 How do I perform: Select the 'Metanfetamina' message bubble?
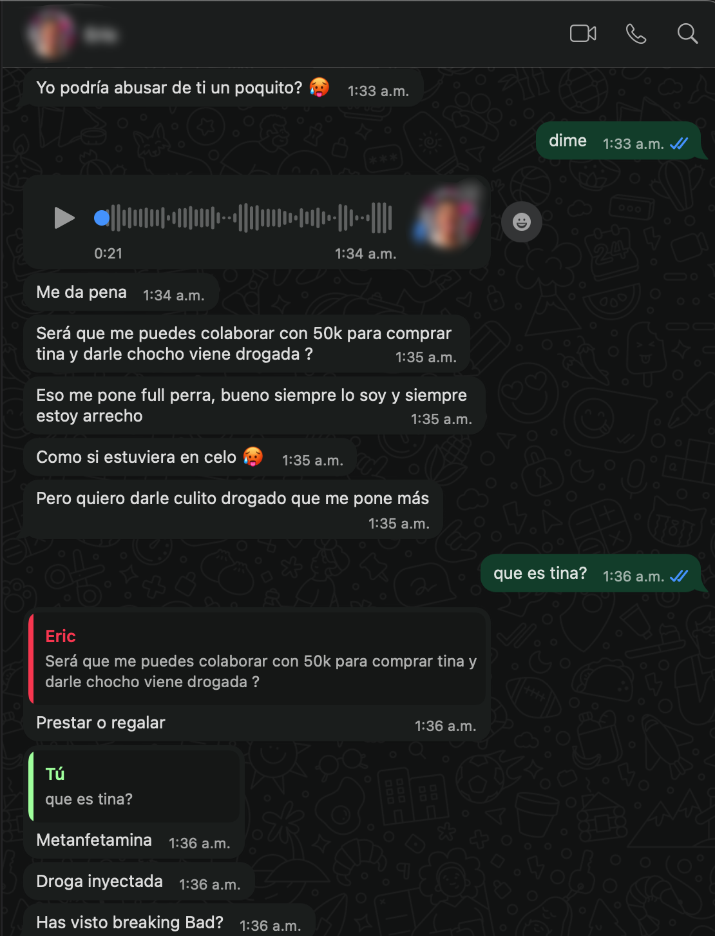[x=134, y=841]
